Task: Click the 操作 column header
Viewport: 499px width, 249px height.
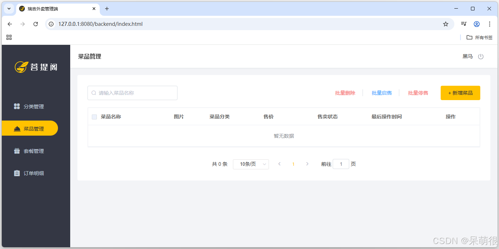Action: (x=451, y=117)
